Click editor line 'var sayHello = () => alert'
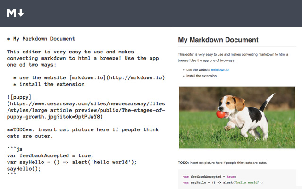Viewport: 302px width, 189px height. tap(72, 162)
